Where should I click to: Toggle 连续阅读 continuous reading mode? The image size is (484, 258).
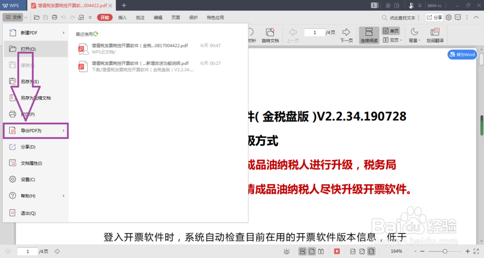pos(368,35)
